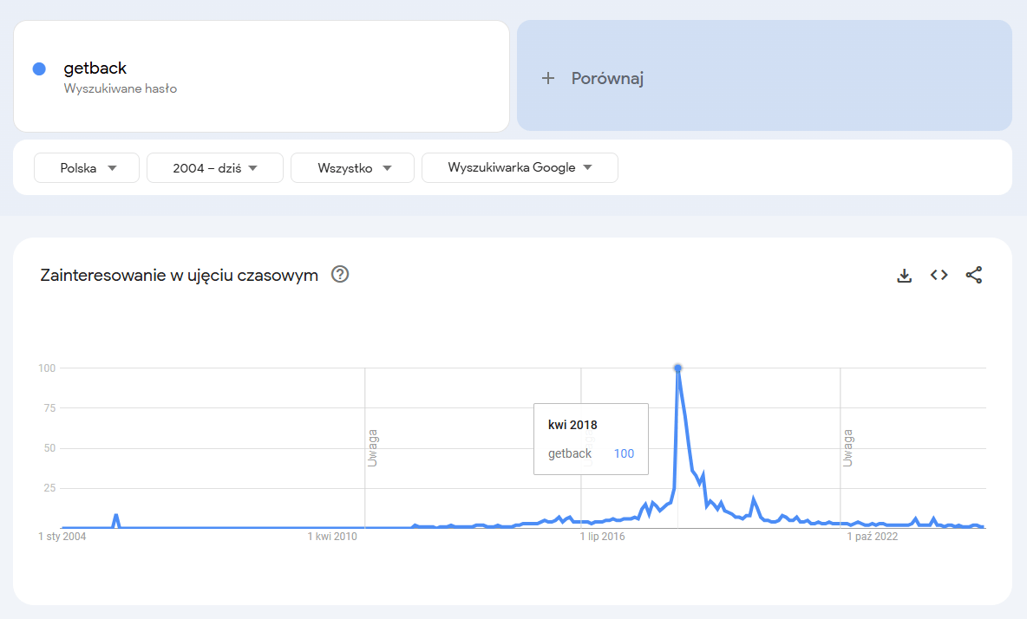The image size is (1027, 619).
Task: Click the plus icon next to Porównaj
Action: (x=547, y=79)
